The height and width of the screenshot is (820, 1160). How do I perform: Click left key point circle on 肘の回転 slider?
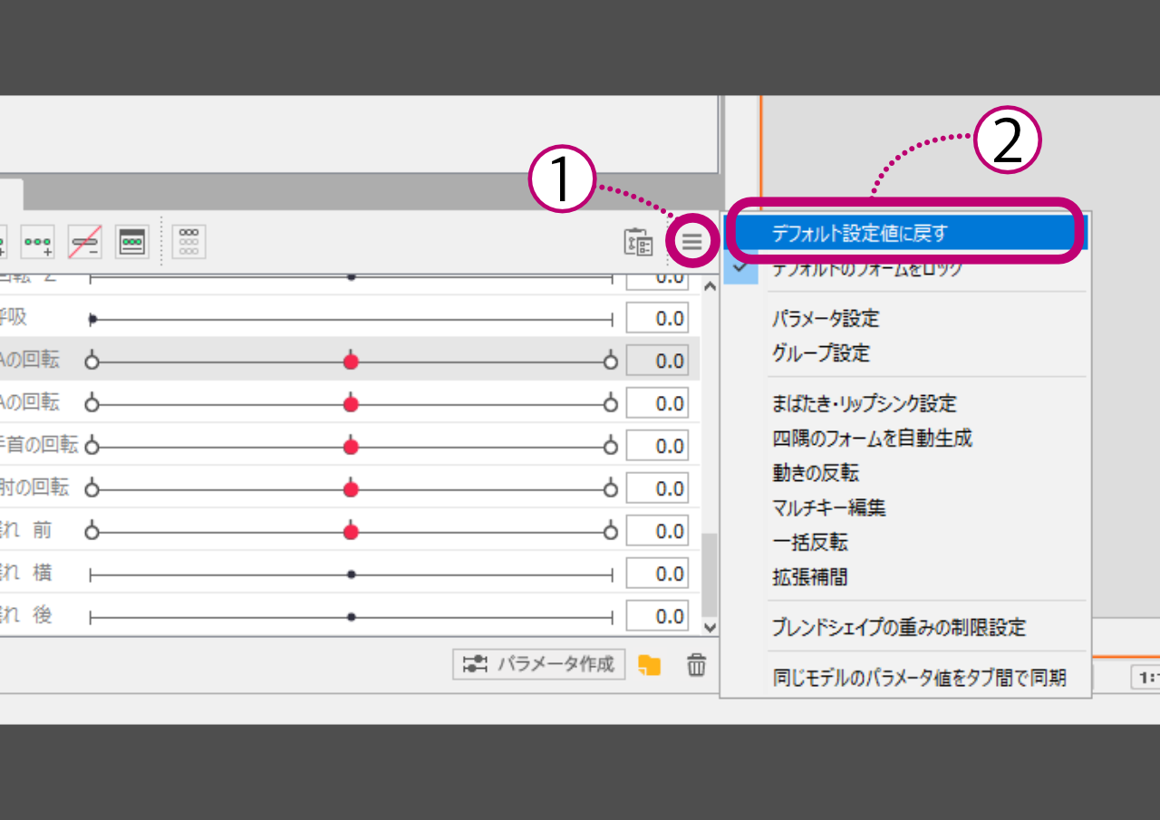point(91,489)
